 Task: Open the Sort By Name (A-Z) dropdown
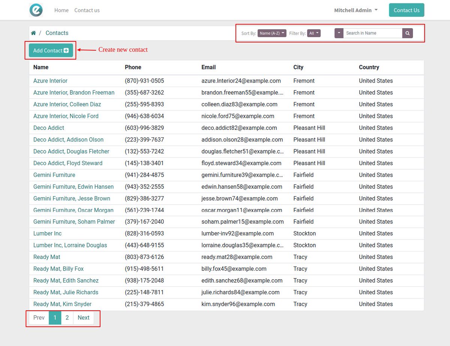coord(272,33)
